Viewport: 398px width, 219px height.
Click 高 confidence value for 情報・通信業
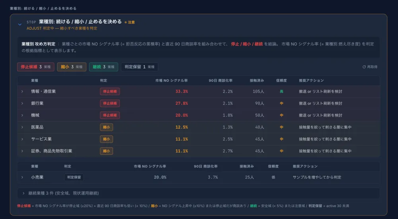[x=281, y=92]
